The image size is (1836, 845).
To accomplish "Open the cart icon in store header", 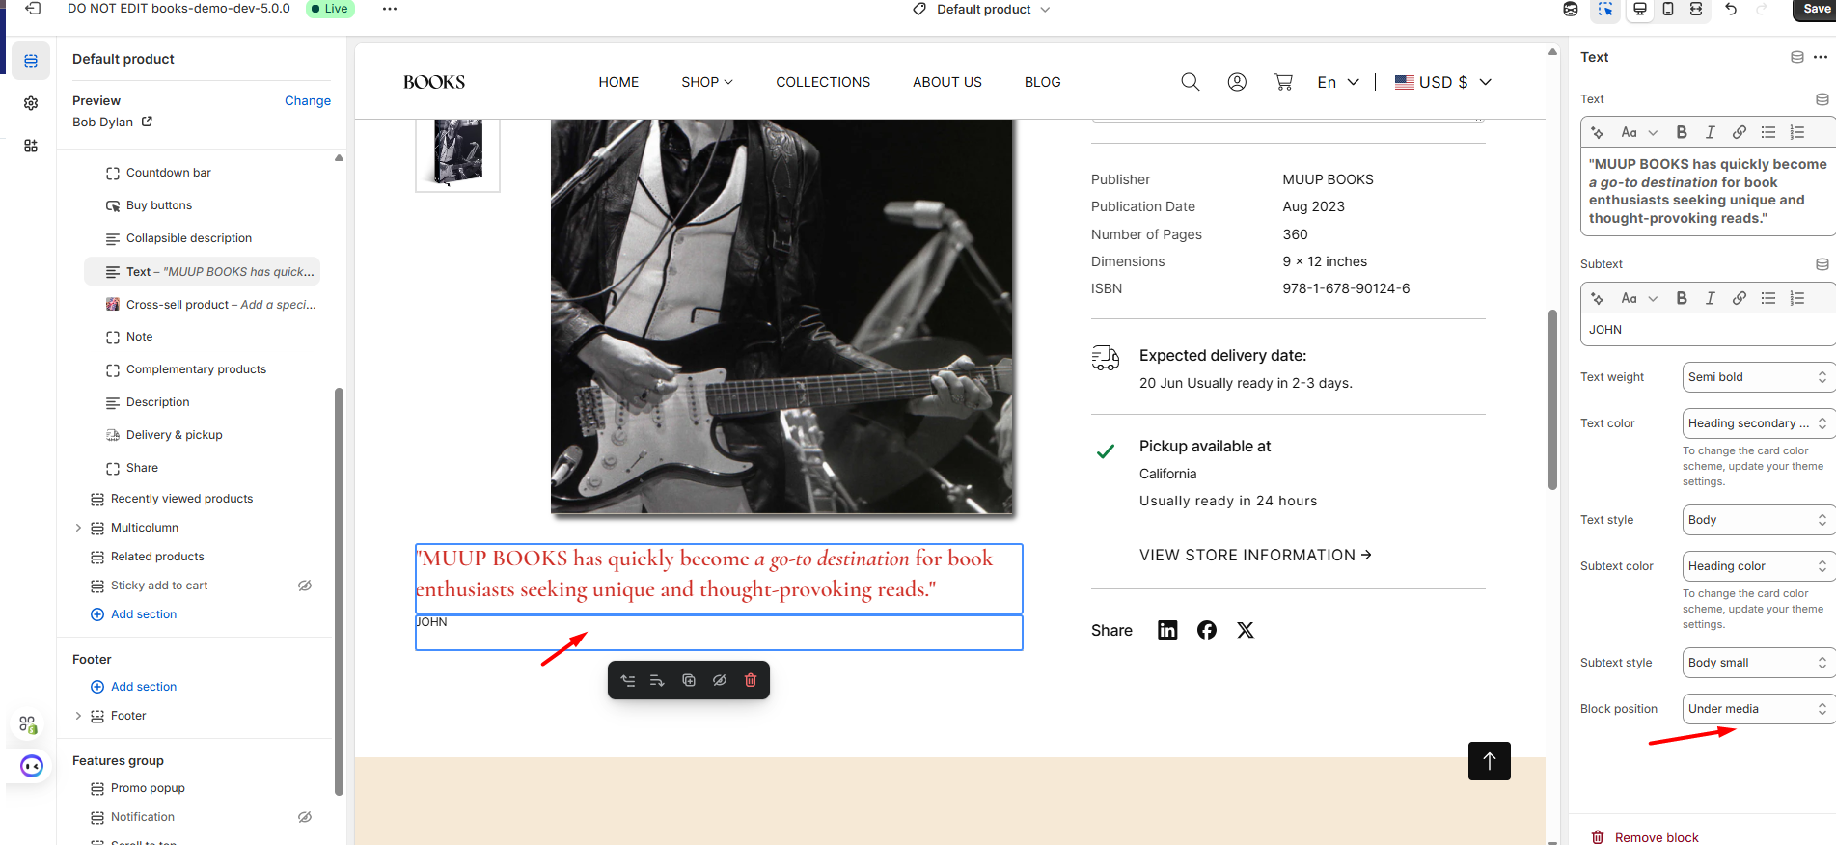I will click(1283, 82).
